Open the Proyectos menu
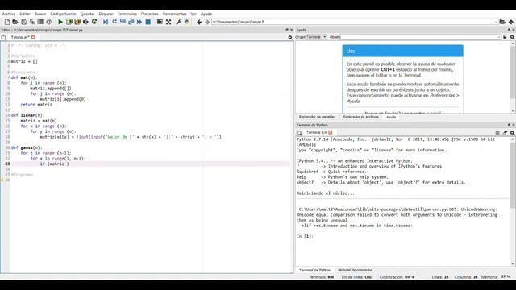This screenshot has width=516, height=290. (x=150, y=14)
